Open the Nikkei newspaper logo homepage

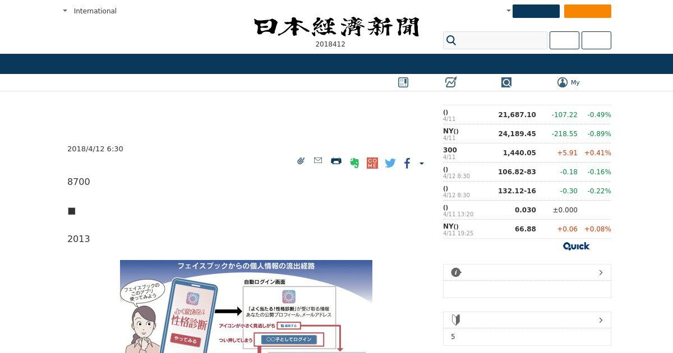[x=336, y=27]
